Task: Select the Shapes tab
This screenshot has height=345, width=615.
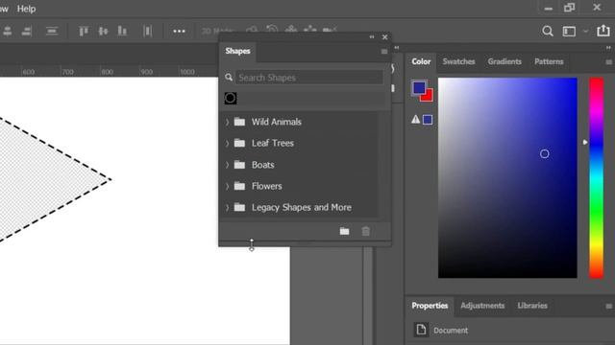Action: point(237,51)
